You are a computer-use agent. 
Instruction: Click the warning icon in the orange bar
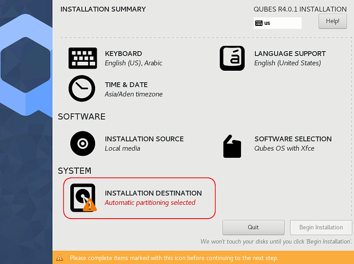coord(60,258)
